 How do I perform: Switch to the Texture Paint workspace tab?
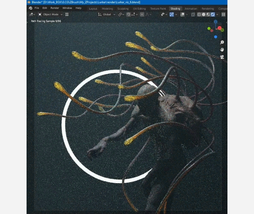point(158,9)
